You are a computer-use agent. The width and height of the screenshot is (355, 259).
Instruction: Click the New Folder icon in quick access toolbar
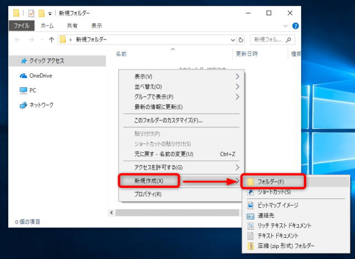(42, 13)
